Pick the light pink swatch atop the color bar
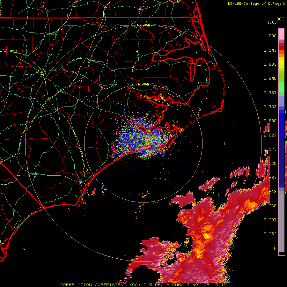287x287 pixels. point(282,34)
